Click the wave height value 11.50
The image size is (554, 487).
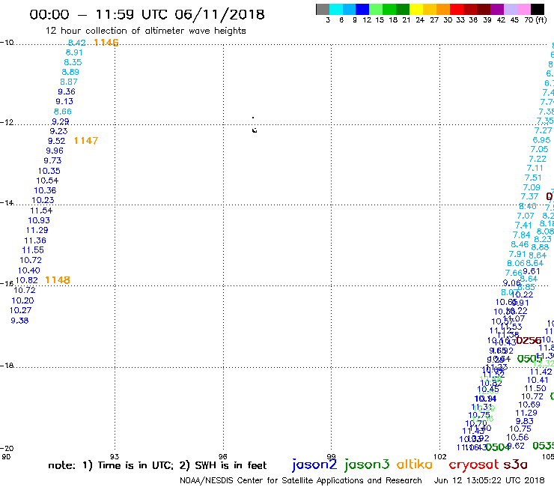(535, 388)
